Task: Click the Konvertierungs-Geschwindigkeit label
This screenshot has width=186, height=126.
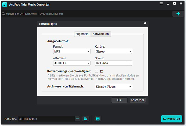Action: tap(69, 71)
